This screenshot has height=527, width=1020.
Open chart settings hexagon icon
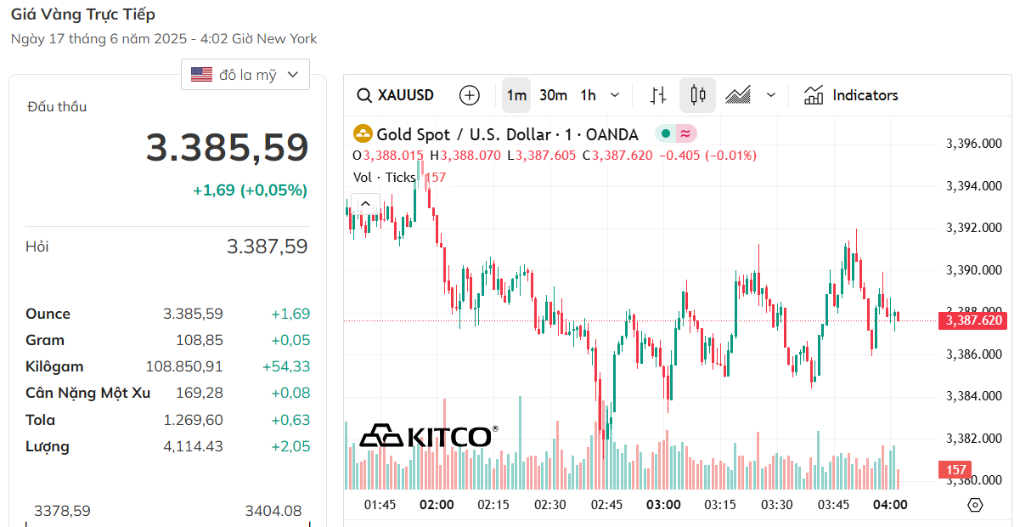[975, 505]
